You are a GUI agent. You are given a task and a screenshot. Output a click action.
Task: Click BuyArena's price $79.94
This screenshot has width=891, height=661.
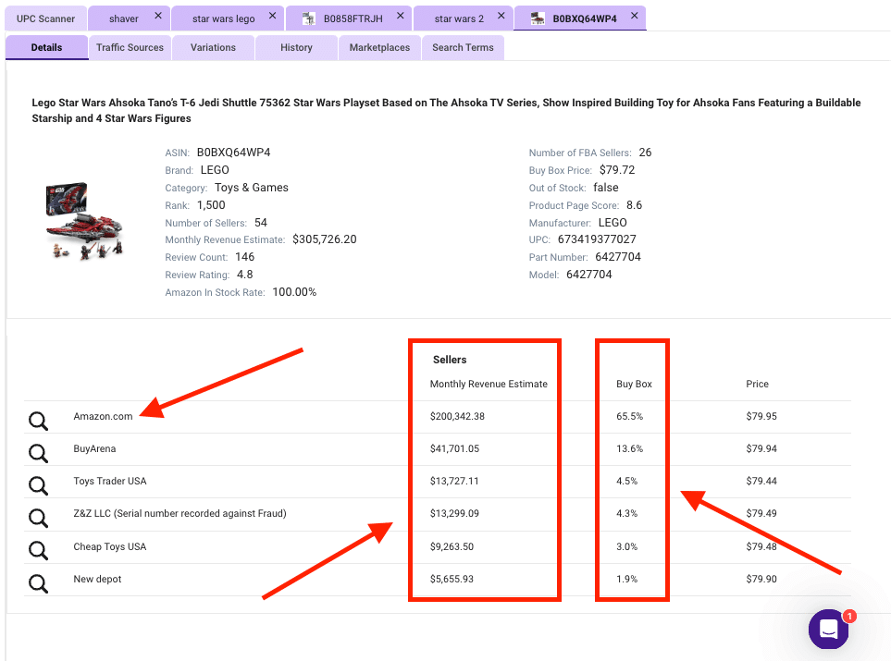761,448
